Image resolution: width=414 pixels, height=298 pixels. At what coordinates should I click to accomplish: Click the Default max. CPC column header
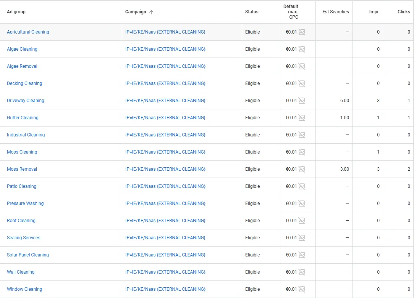[291, 12]
